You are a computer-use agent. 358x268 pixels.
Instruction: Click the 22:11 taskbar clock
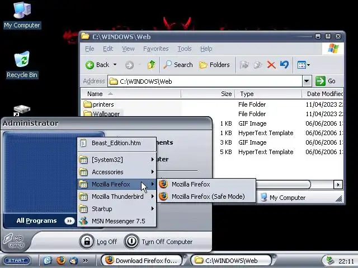(346, 261)
